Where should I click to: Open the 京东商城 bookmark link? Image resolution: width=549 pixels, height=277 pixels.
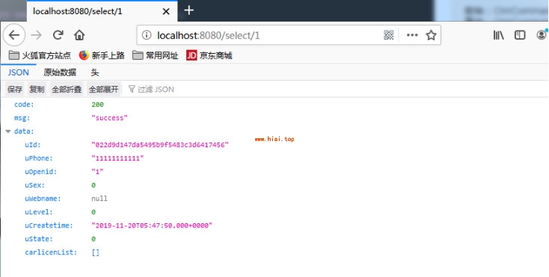click(209, 55)
